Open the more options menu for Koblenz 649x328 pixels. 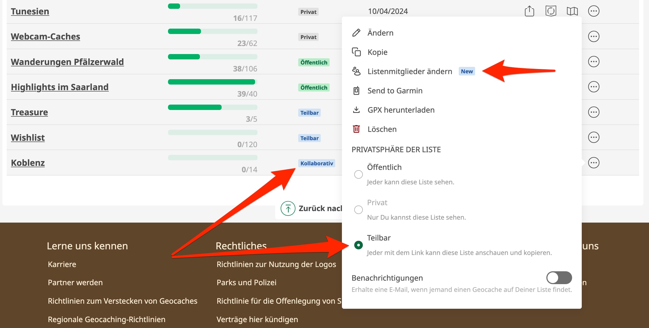[x=594, y=163]
